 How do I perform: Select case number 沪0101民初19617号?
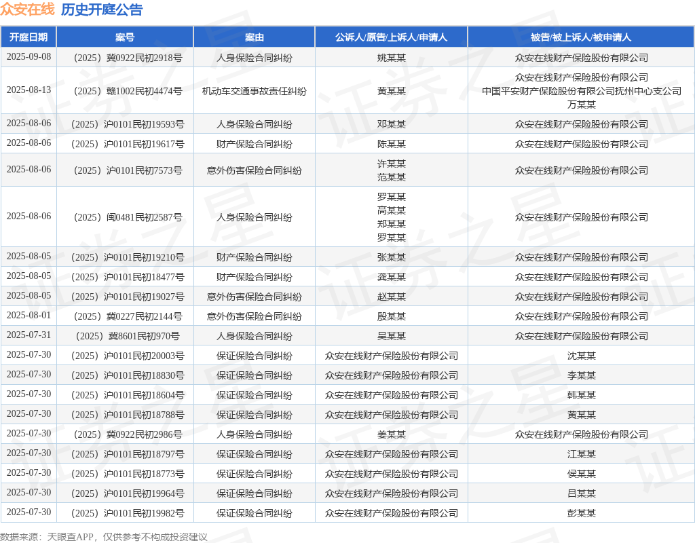pyautogui.click(x=128, y=144)
